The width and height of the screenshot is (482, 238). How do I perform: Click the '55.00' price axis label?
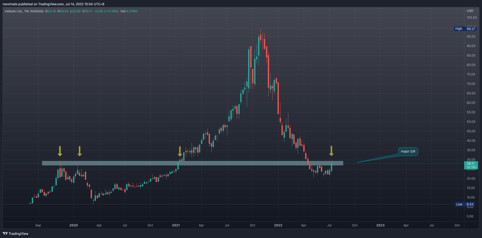click(471, 112)
